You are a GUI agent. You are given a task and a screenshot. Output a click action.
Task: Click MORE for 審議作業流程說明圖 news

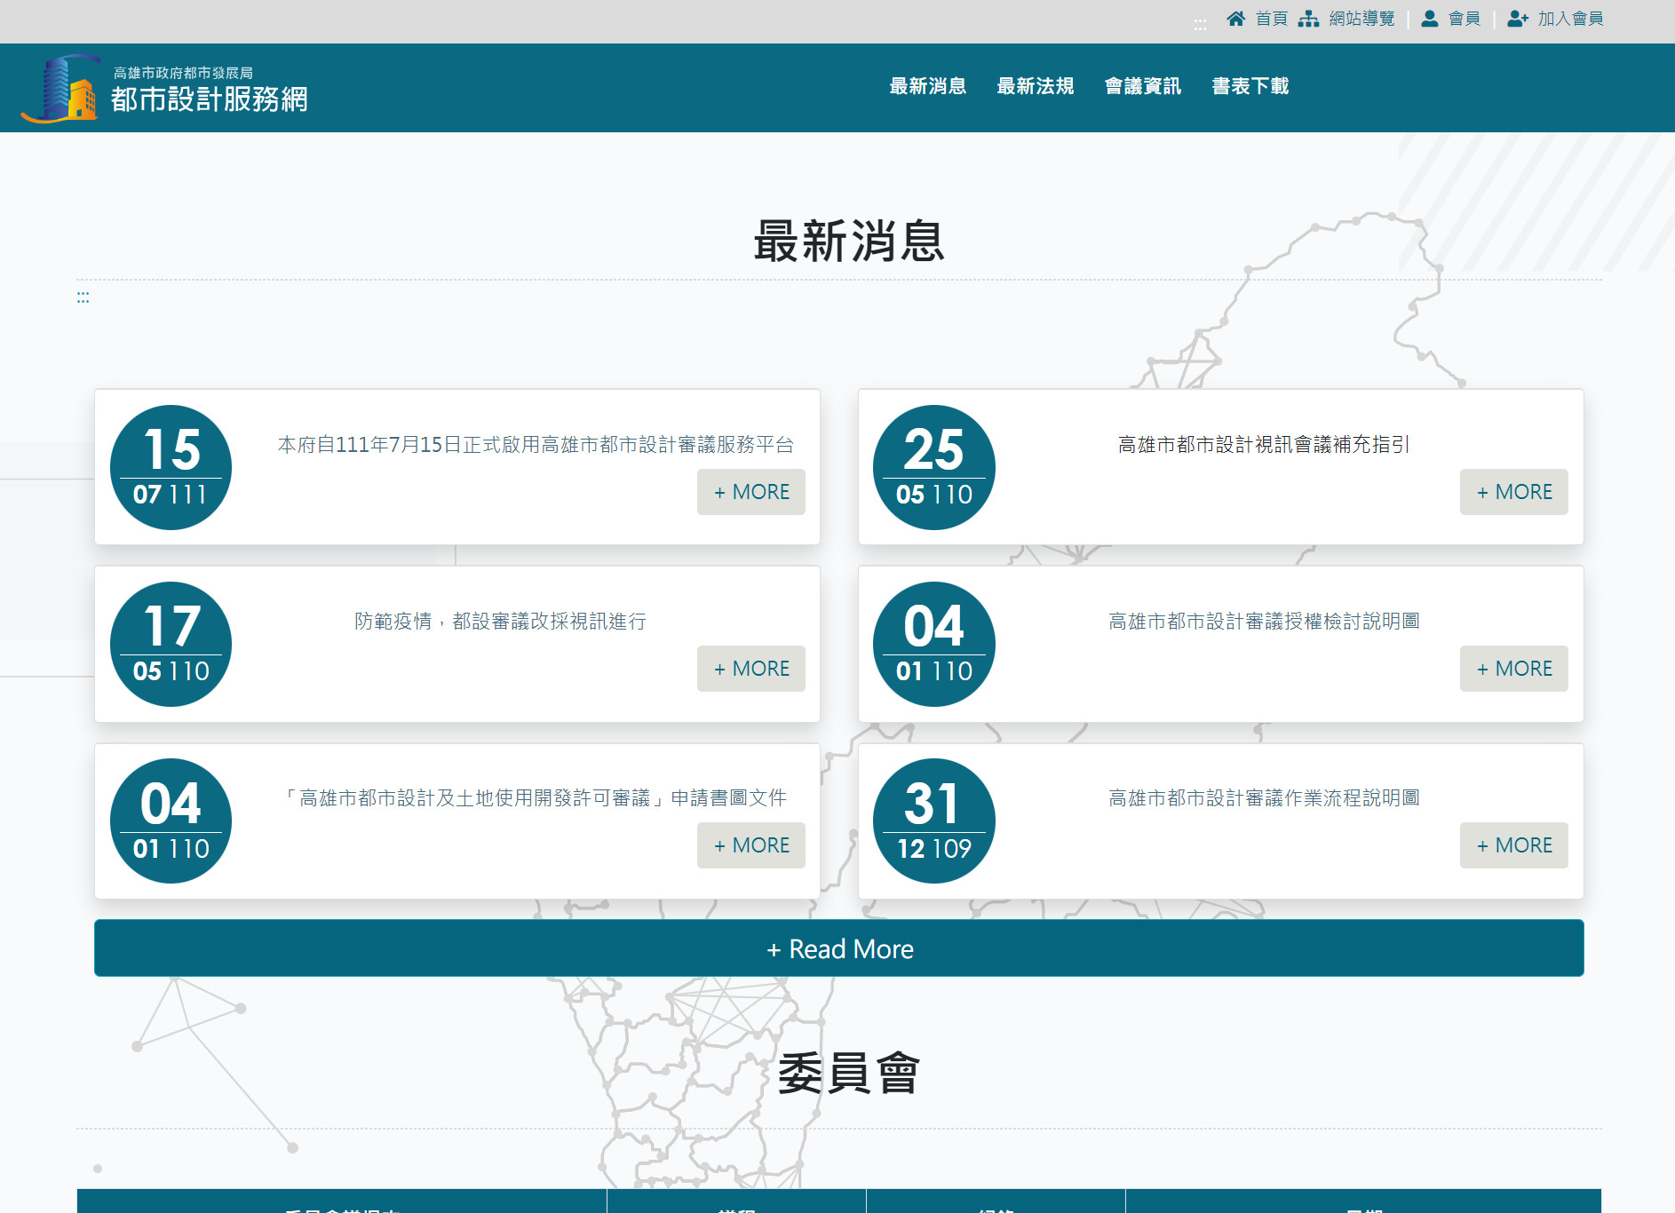point(1514,845)
